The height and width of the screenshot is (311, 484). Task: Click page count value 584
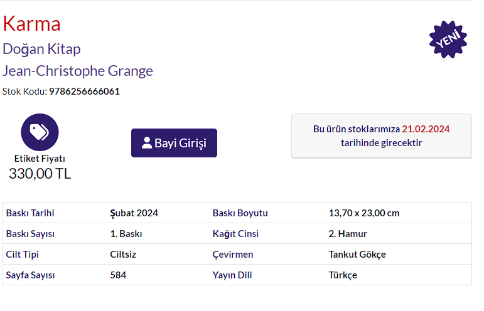pyautogui.click(x=118, y=275)
